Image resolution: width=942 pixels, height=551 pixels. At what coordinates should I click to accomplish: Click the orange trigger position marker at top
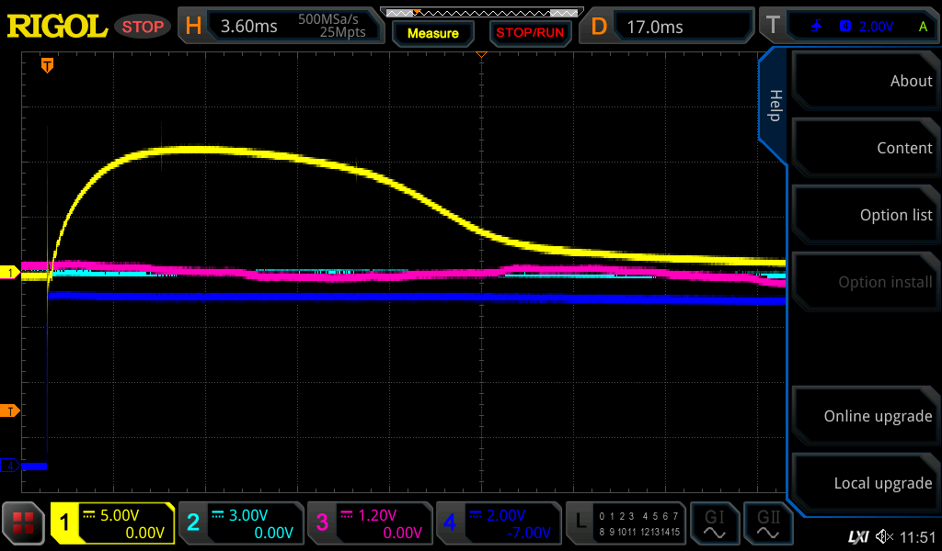coord(47,65)
